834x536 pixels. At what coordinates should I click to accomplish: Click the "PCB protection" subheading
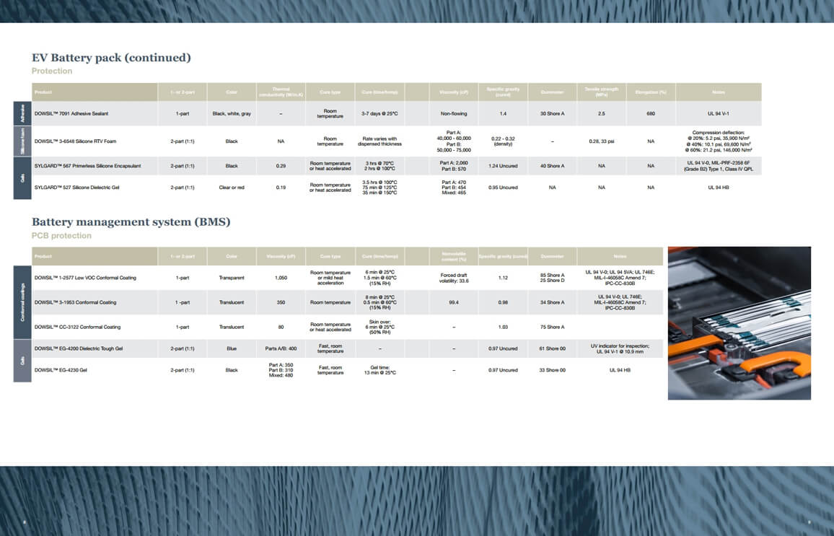coord(61,236)
